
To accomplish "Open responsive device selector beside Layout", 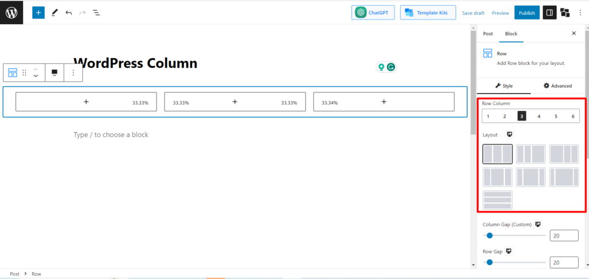I will (x=510, y=135).
